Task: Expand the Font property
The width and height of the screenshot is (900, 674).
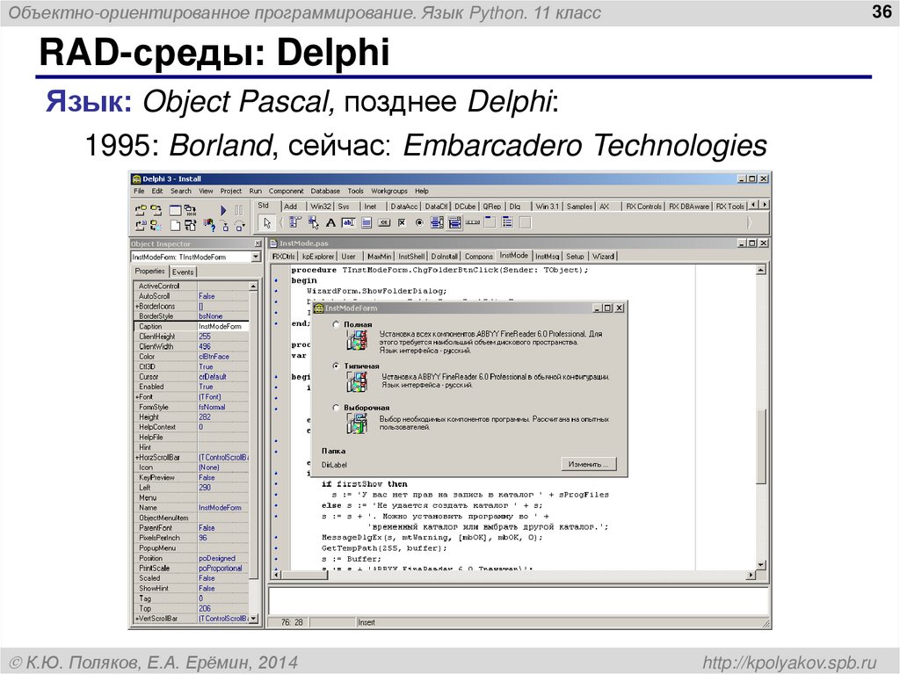Action: pos(137,396)
